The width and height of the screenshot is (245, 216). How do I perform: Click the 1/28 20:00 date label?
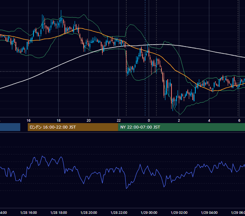[89, 212]
